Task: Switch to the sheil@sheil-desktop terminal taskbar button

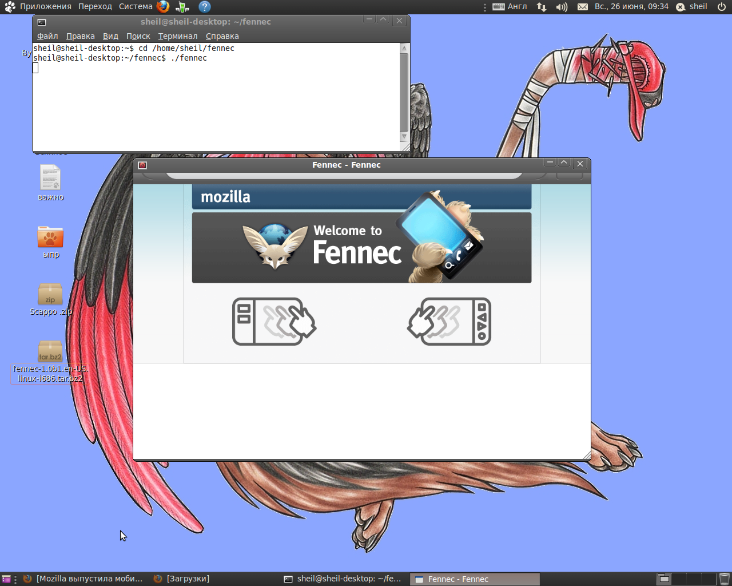Action: pos(343,579)
